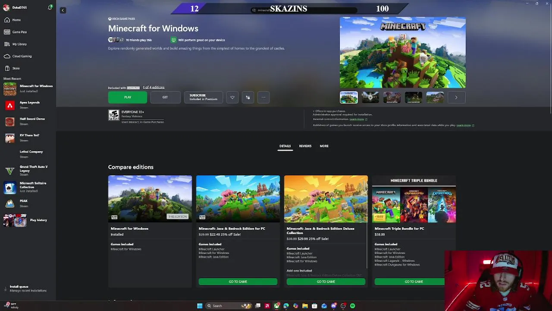Click the GET button
Image resolution: width=552 pixels, height=311 pixels.
click(x=165, y=98)
